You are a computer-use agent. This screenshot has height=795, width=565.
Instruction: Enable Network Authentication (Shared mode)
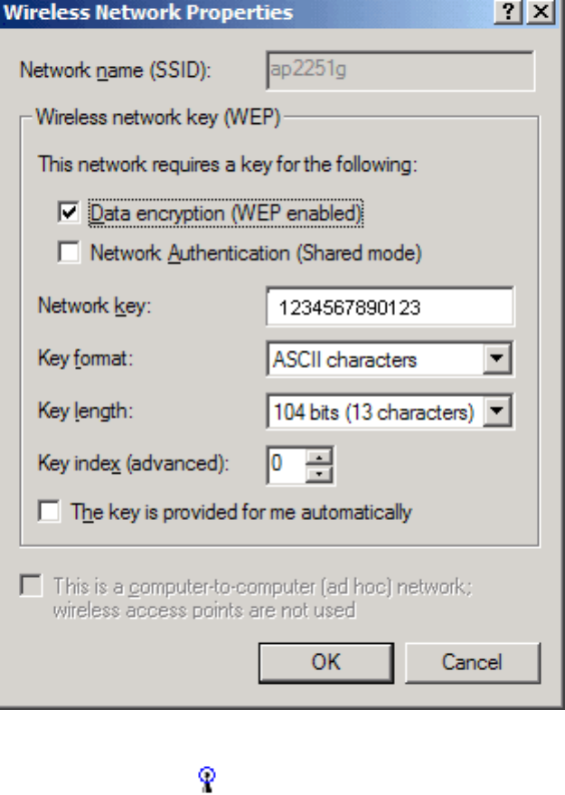tap(69, 253)
